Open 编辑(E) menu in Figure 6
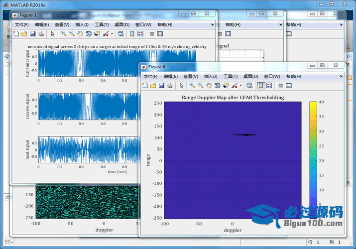This screenshot has width=356, height=249. tap(170, 77)
